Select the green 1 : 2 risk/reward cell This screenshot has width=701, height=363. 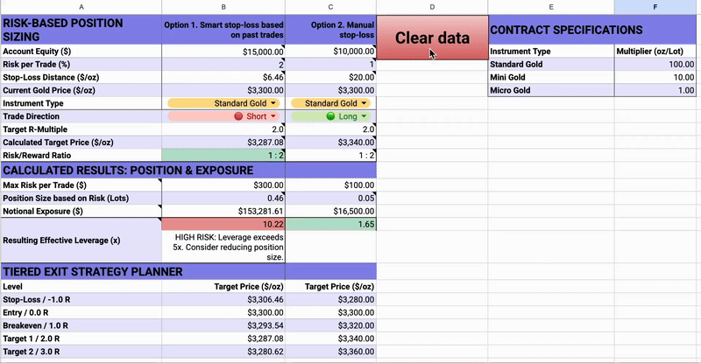point(223,156)
